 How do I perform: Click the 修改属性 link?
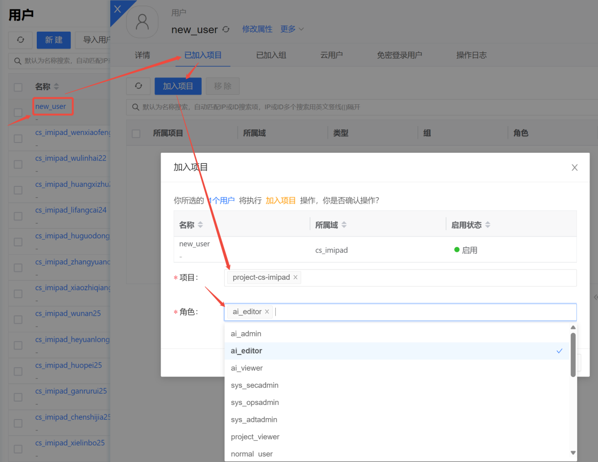pos(257,29)
